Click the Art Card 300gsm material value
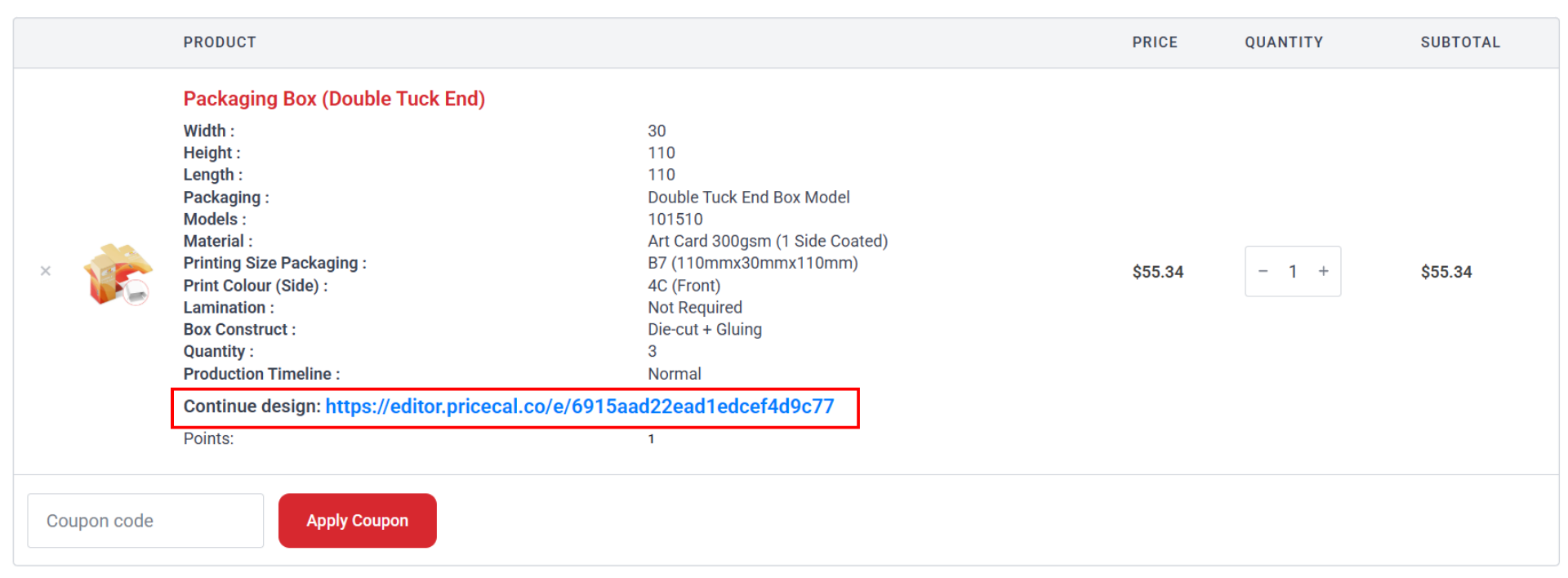1568x578 pixels. click(x=767, y=242)
